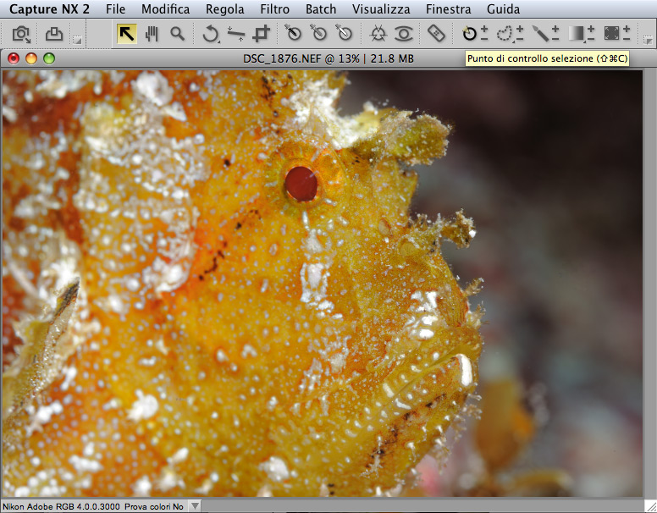Open the Filtro menu
This screenshot has height=513, width=657.
click(x=275, y=9)
